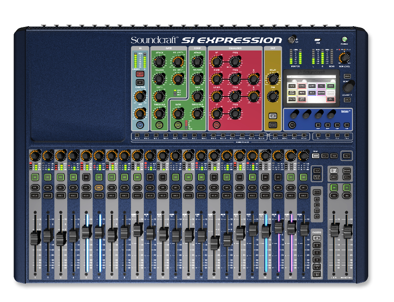Select the MIX 9 bus button
The image size is (394, 302).
point(214,136)
